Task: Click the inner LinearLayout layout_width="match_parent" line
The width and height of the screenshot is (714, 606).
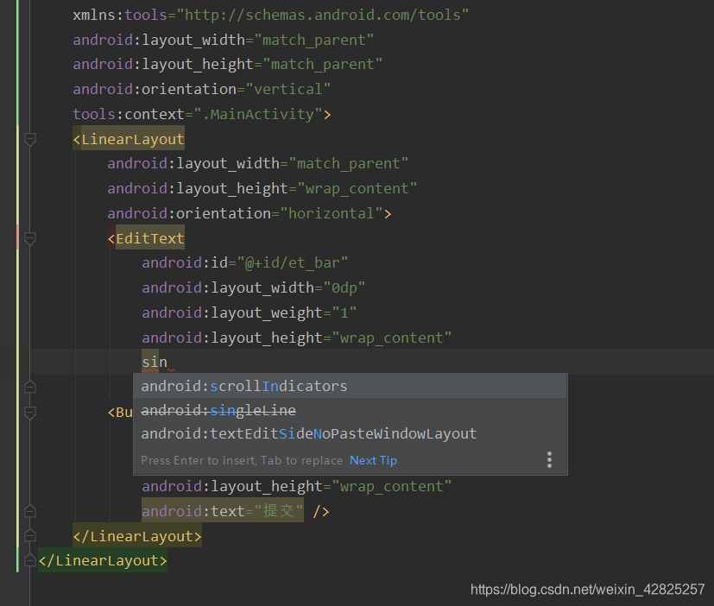Action: click(258, 163)
